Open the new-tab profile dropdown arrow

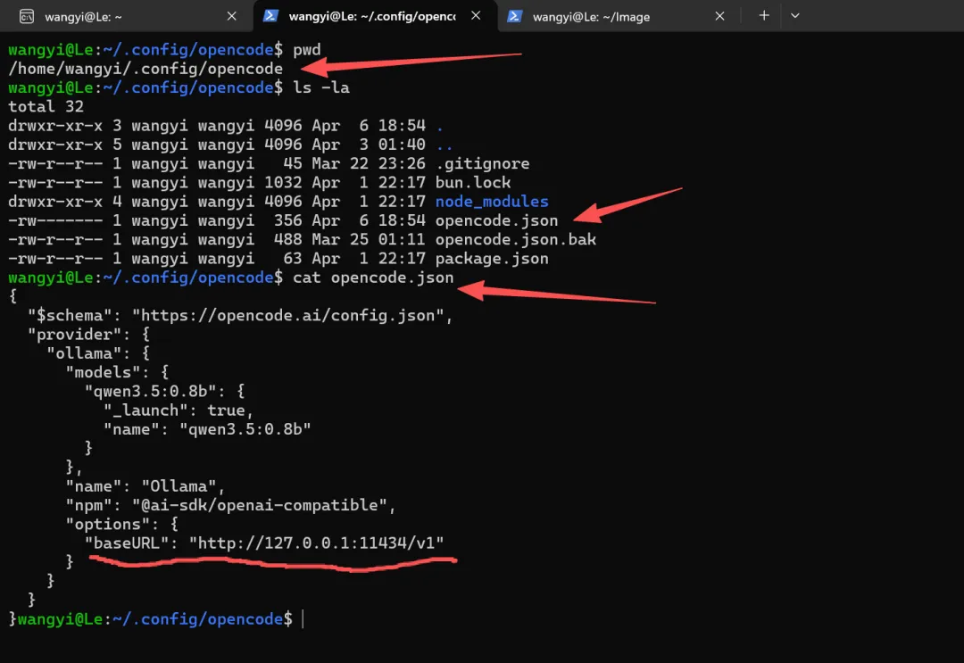(795, 15)
